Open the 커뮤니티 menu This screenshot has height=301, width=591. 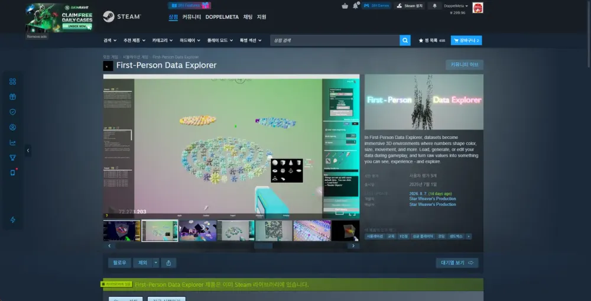[191, 17]
